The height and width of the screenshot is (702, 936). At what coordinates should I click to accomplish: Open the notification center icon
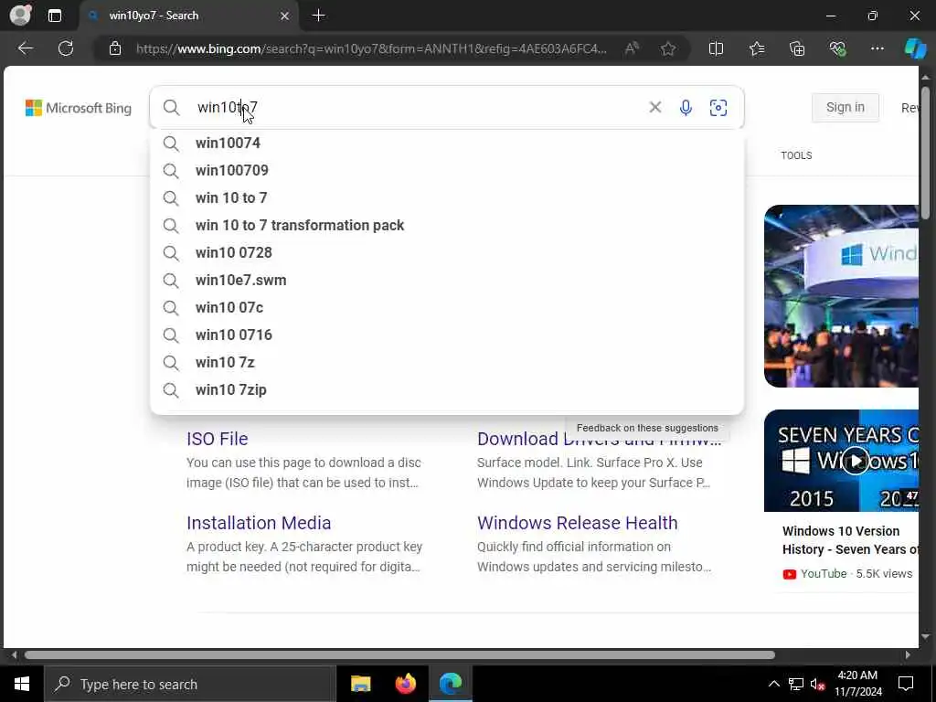[x=906, y=684]
